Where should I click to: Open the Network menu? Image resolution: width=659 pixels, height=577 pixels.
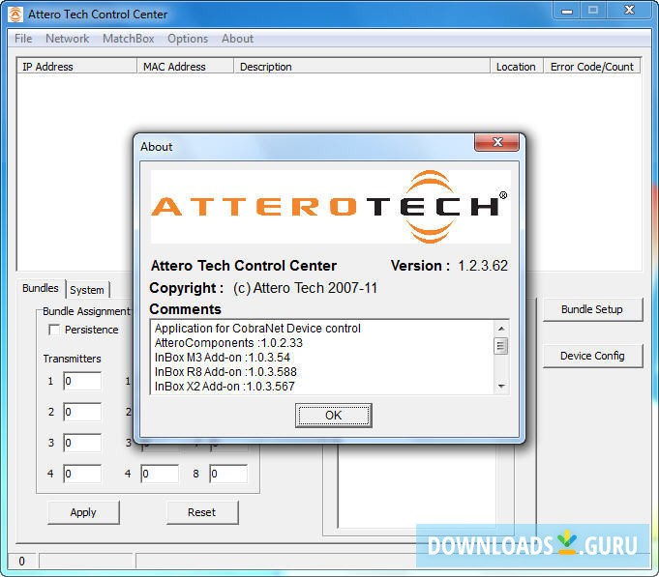[x=67, y=39]
